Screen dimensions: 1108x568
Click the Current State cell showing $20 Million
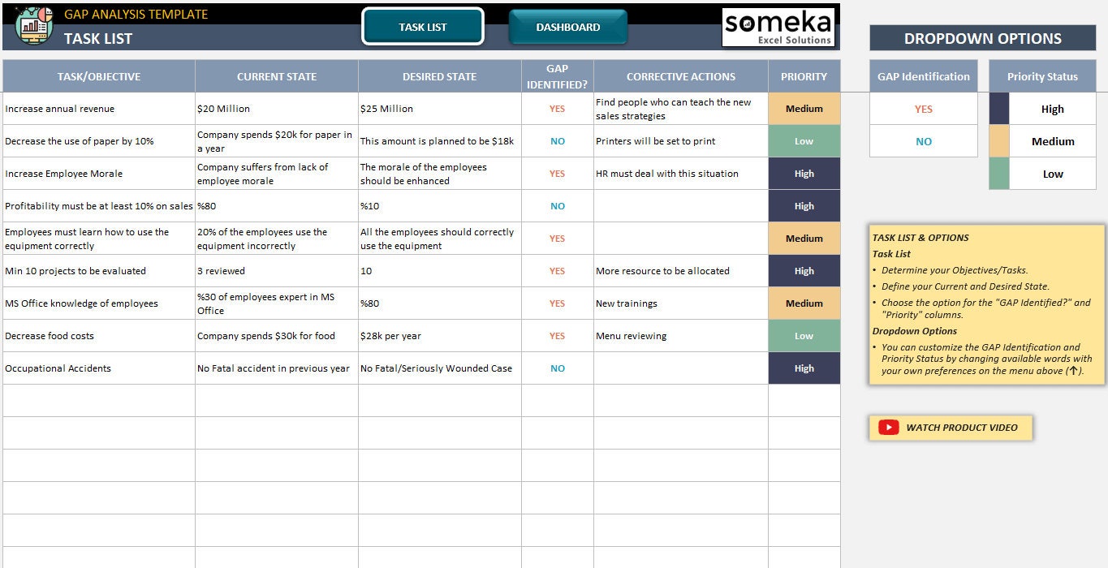pos(276,108)
